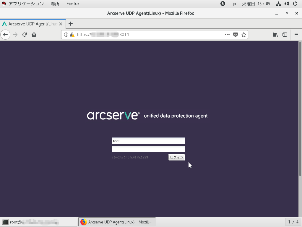Open accessibility menu icon in top panel
This screenshot has height=227, width=302.
pyautogui.click(x=223, y=4)
